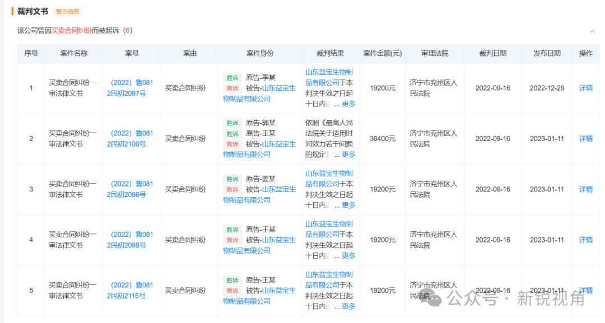The height and width of the screenshot is (323, 605).
Task: Click the 裁判结果 column header
Action: click(x=330, y=54)
